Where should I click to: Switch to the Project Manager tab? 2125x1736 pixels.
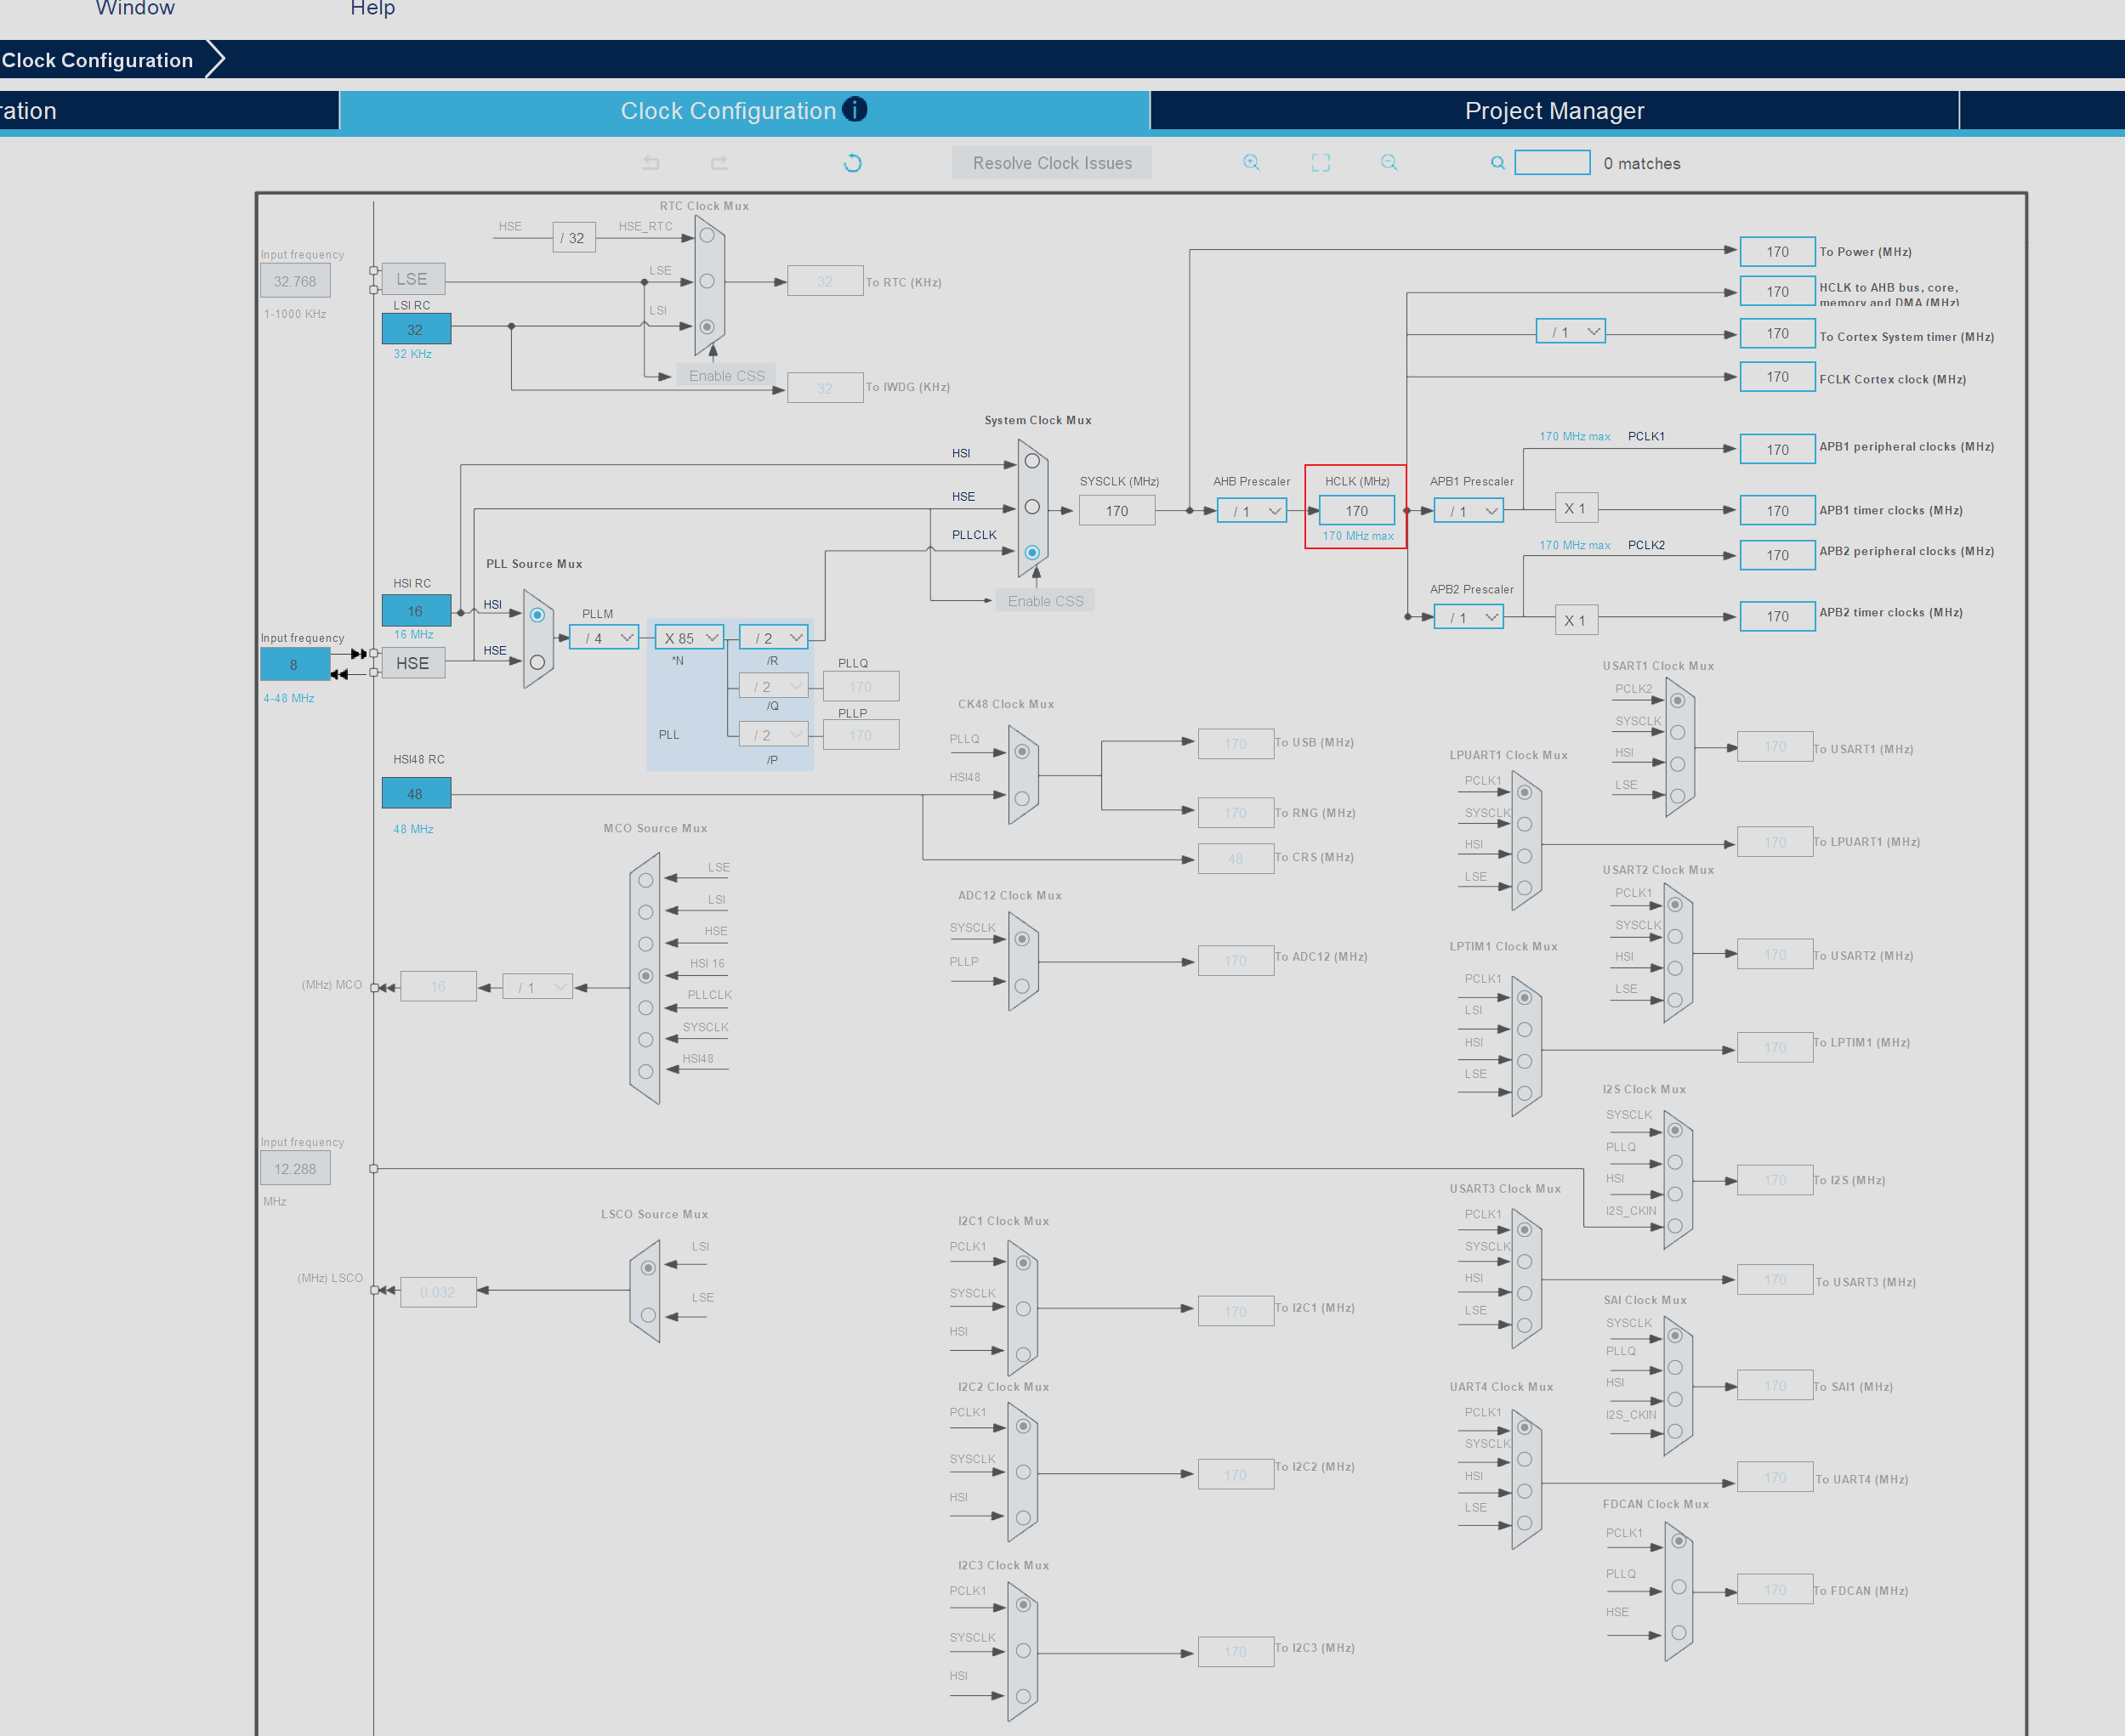[x=1553, y=111]
